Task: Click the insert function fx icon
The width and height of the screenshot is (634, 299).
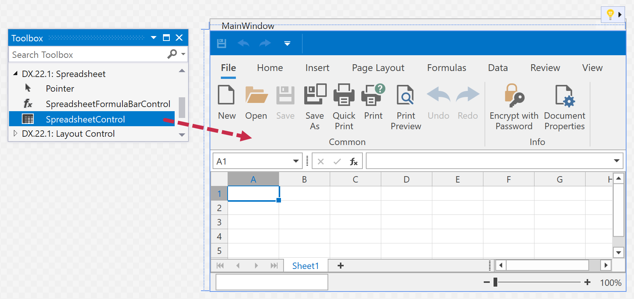Action: point(353,162)
